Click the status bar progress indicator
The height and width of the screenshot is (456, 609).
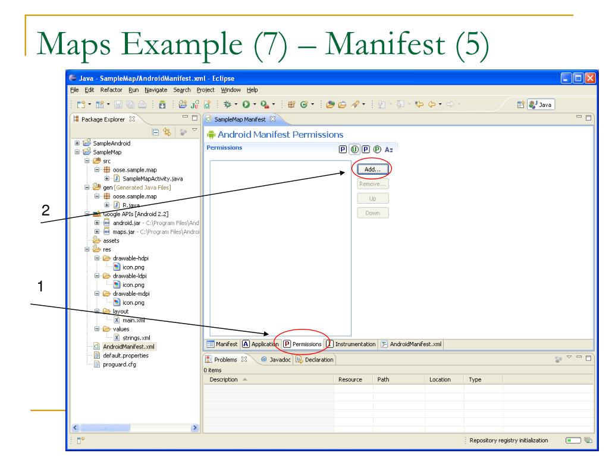[x=573, y=440]
